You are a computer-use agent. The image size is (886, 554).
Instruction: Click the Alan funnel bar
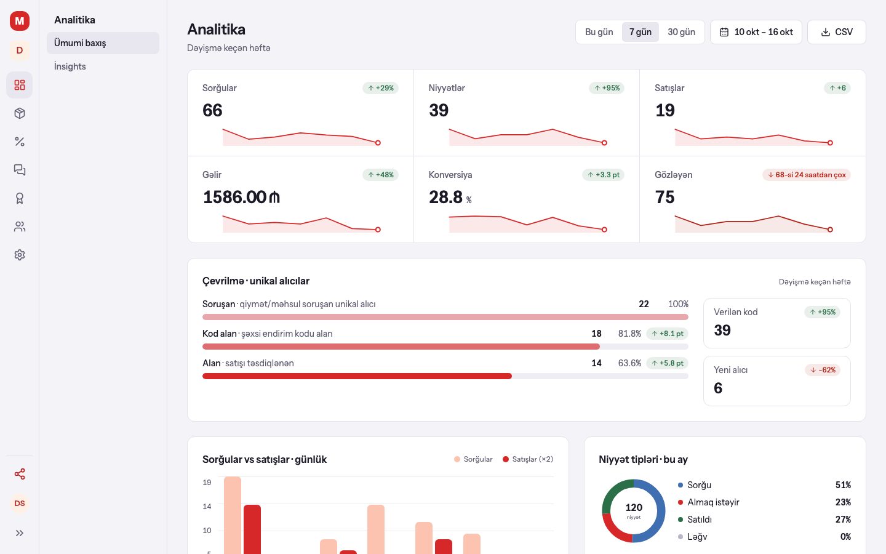pyautogui.click(x=445, y=376)
